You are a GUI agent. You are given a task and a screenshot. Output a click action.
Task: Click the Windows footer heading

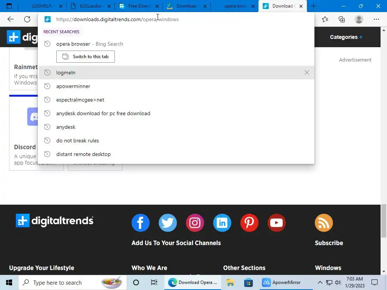[328, 268]
